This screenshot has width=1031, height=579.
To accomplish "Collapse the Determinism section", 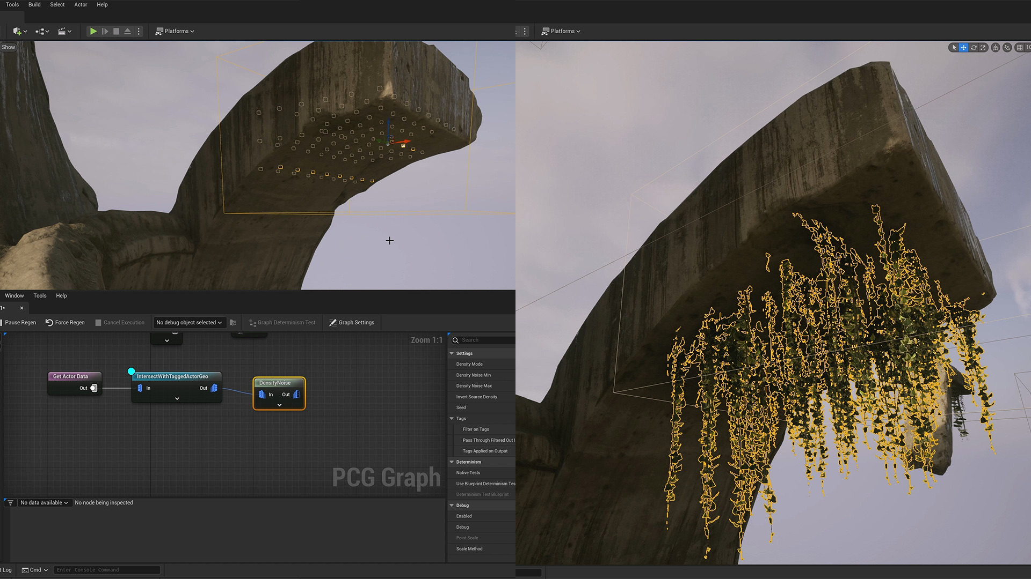I will pos(452,462).
